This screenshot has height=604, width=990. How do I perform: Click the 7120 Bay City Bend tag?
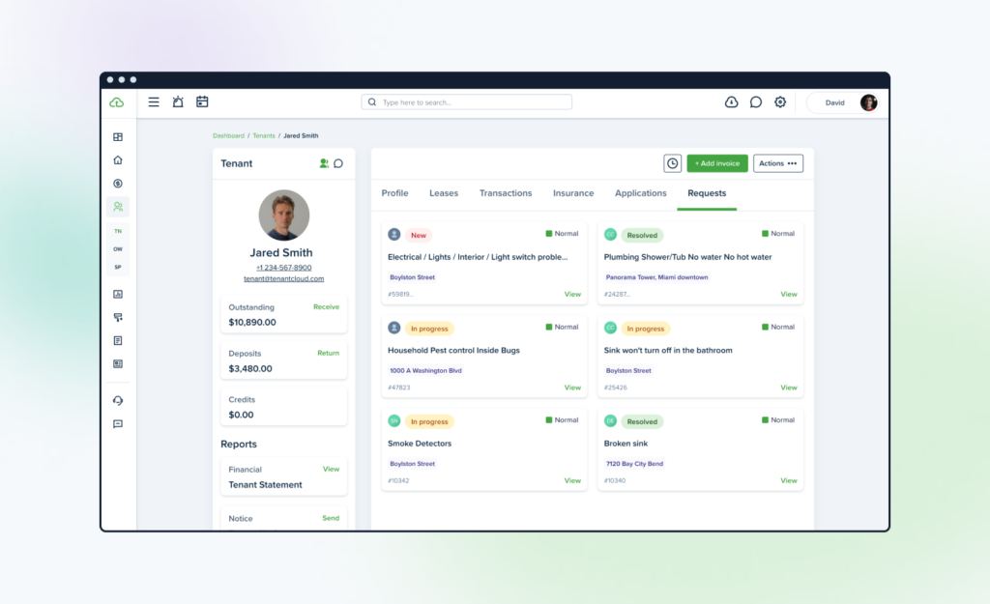tap(634, 464)
